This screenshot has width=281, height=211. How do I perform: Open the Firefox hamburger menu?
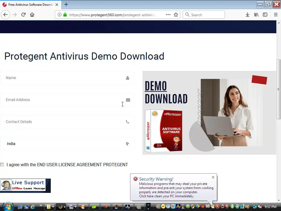point(276,15)
